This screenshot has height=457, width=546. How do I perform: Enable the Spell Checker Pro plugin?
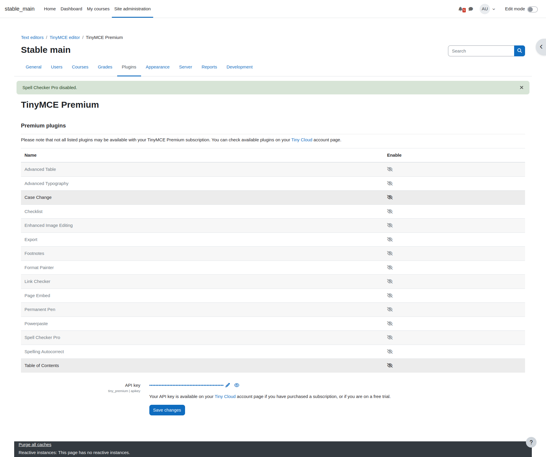click(x=390, y=338)
